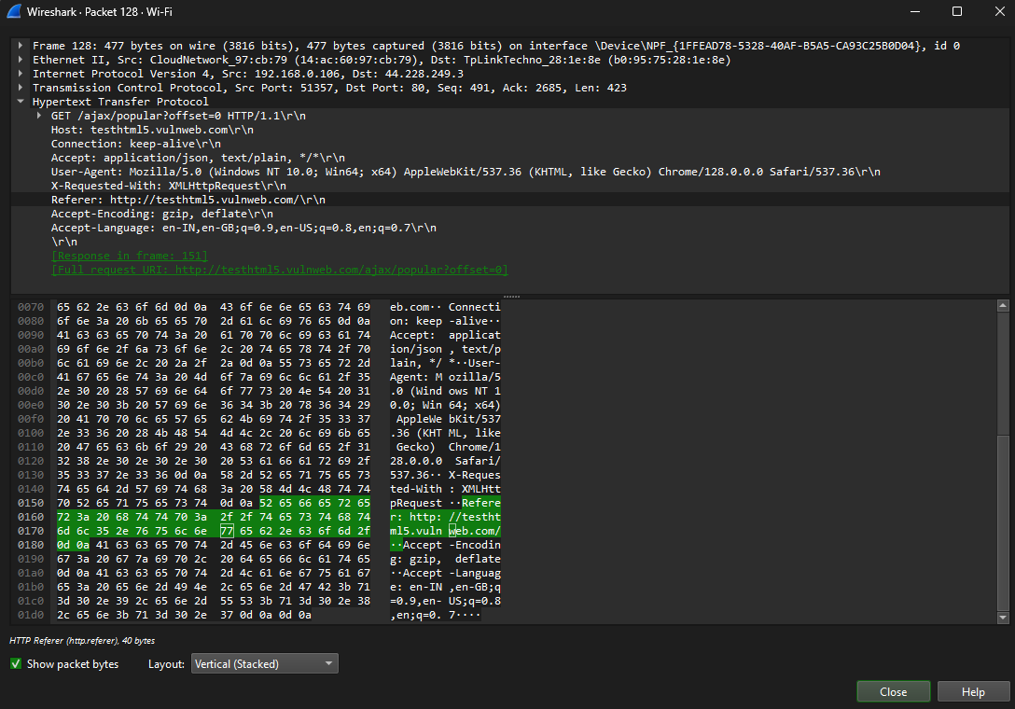Click ASCII text 'r: http: //testht'
Screen dimensions: 1015x709
[445, 517]
